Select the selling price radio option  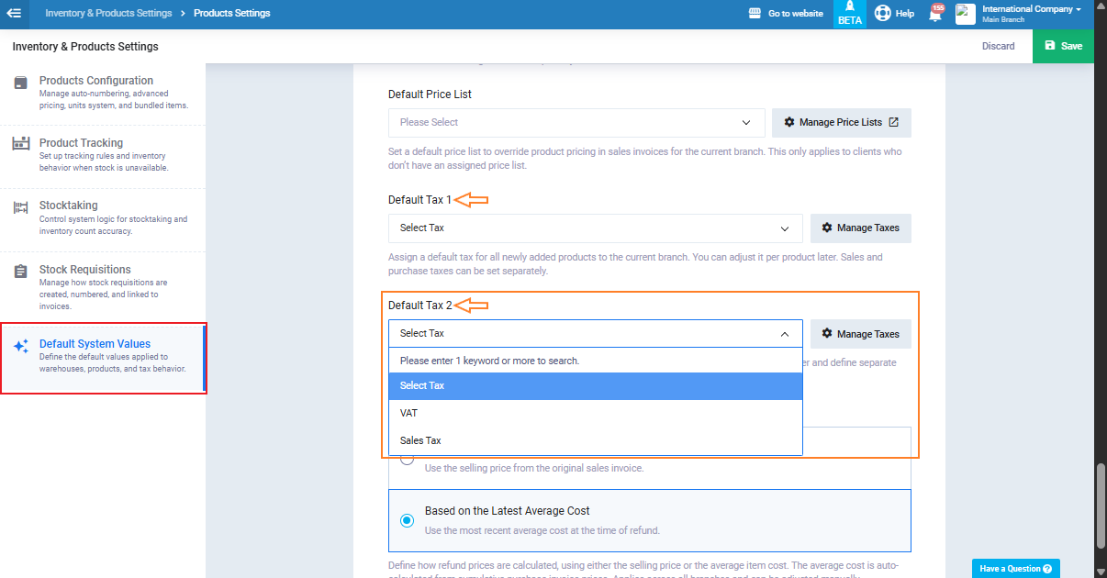(407, 459)
